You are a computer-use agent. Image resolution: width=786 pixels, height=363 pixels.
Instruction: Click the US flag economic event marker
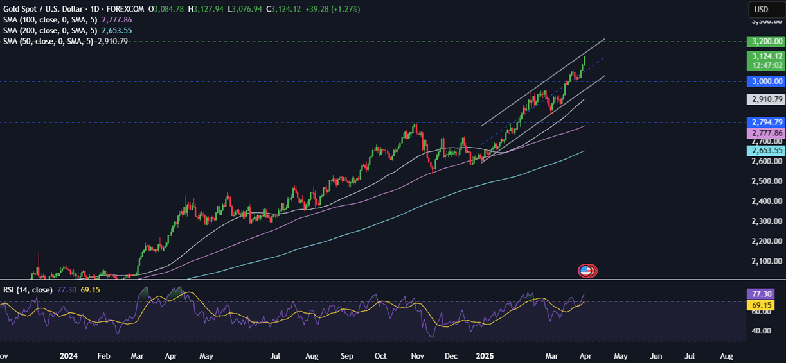586,271
